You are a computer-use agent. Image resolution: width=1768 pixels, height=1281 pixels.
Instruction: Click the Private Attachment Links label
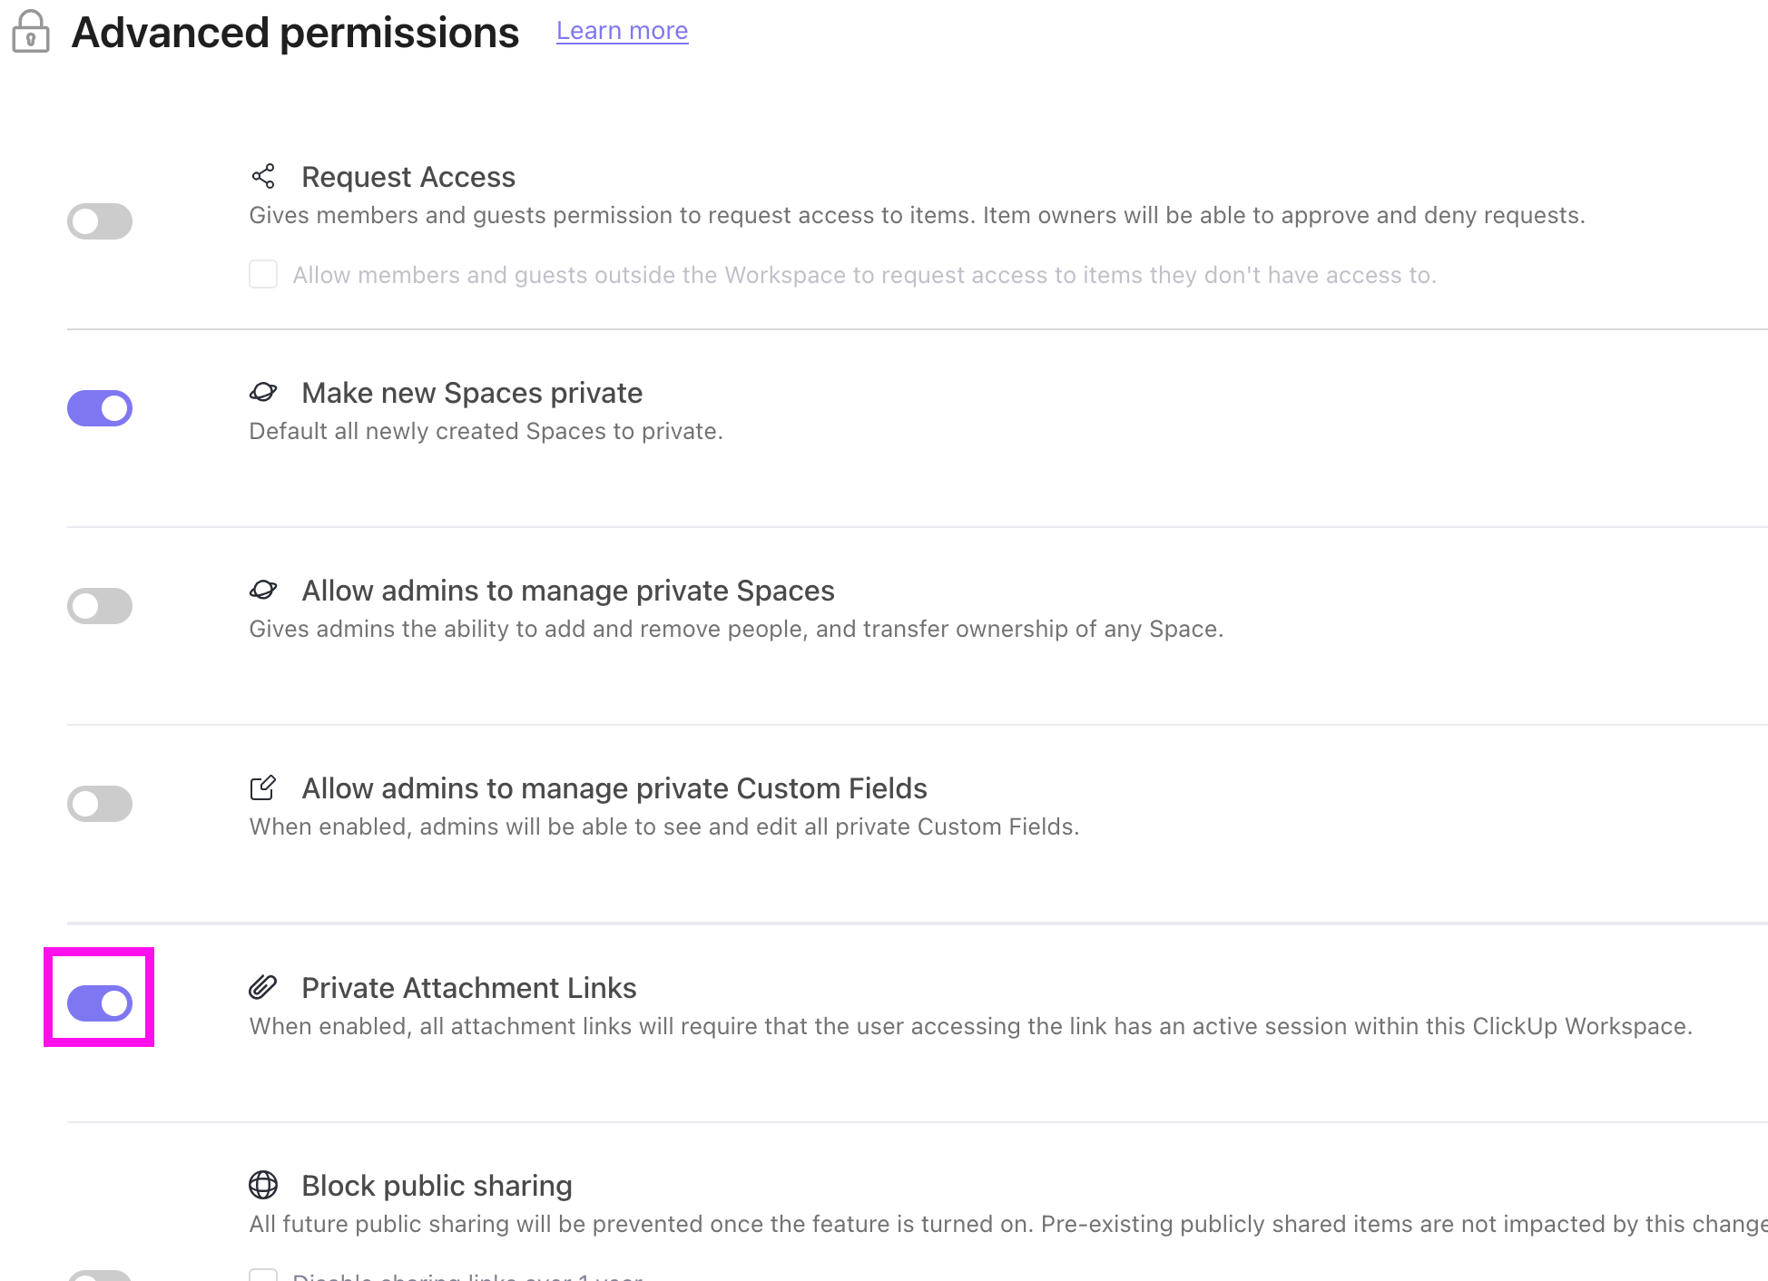(x=469, y=988)
